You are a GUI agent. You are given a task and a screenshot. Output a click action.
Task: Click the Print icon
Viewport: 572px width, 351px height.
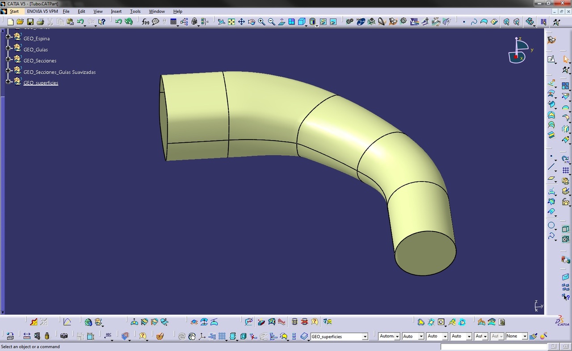click(x=40, y=21)
